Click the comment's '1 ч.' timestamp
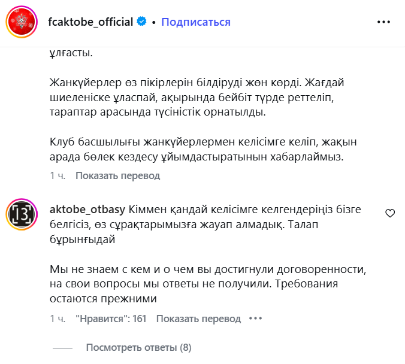This screenshot has width=405, height=364. tap(58, 319)
